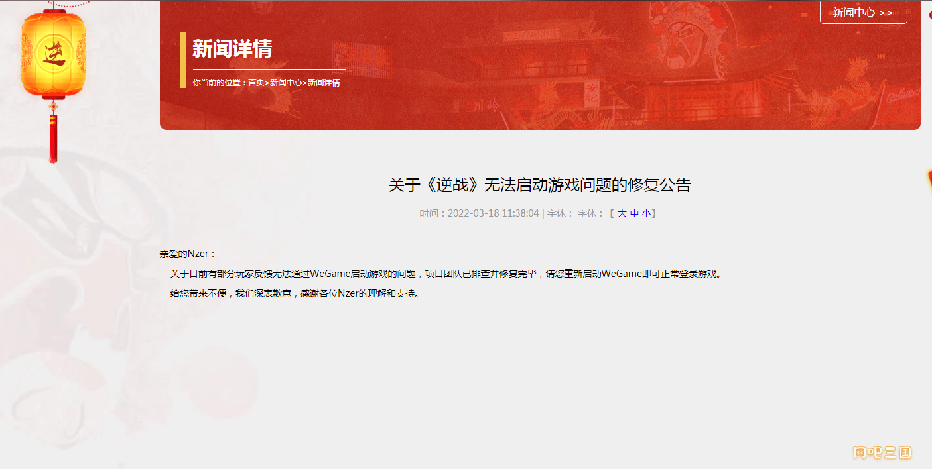Open the 新闻中心 >> button

pyautogui.click(x=863, y=12)
